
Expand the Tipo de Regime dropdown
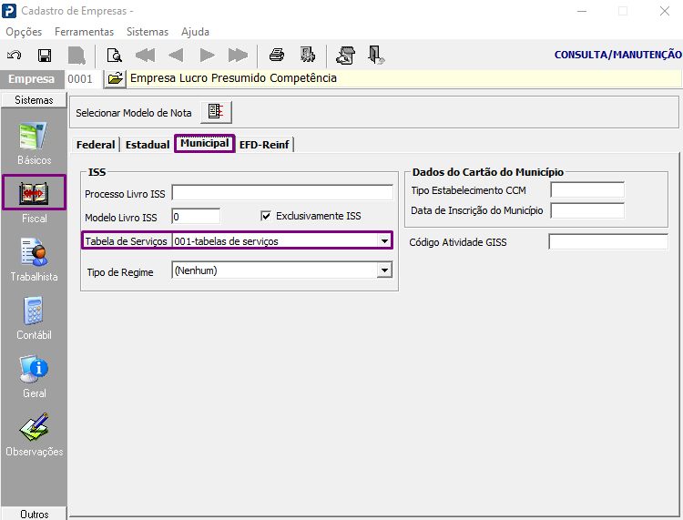click(x=384, y=270)
